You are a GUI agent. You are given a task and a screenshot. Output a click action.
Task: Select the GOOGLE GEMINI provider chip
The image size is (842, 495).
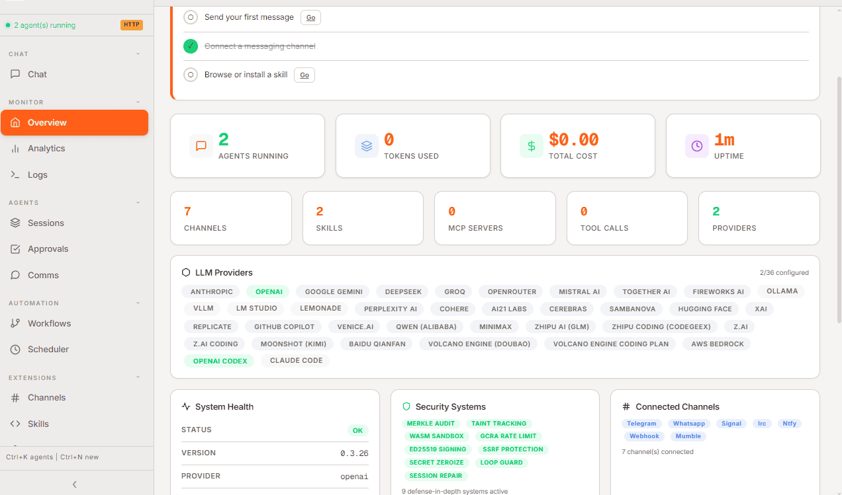pyautogui.click(x=334, y=291)
